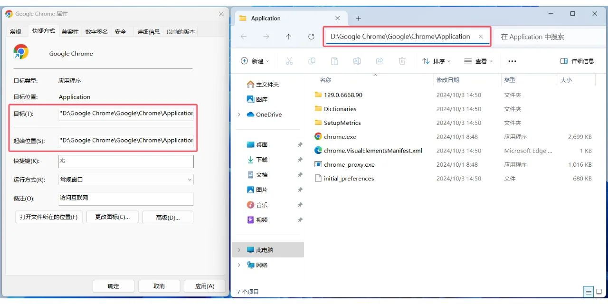This screenshot has height=304, width=608.
Task: Click the Share icon in Explorer toolbar
Action: click(x=380, y=61)
